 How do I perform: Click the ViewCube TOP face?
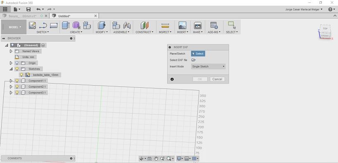pyautogui.click(x=325, y=28)
